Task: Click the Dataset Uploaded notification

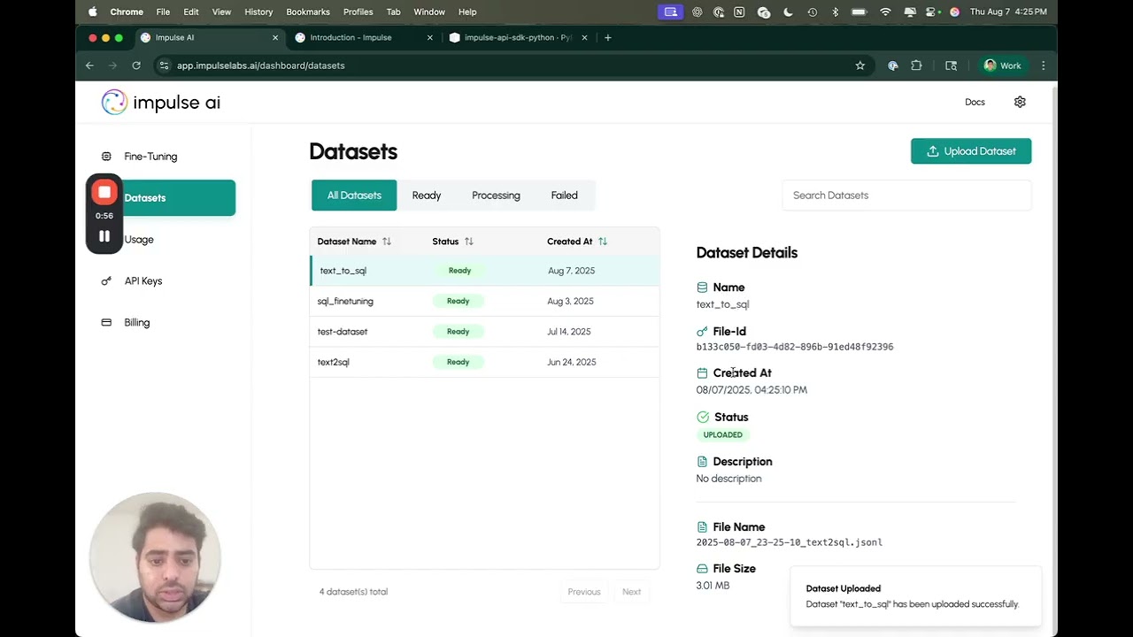Action: [x=915, y=596]
